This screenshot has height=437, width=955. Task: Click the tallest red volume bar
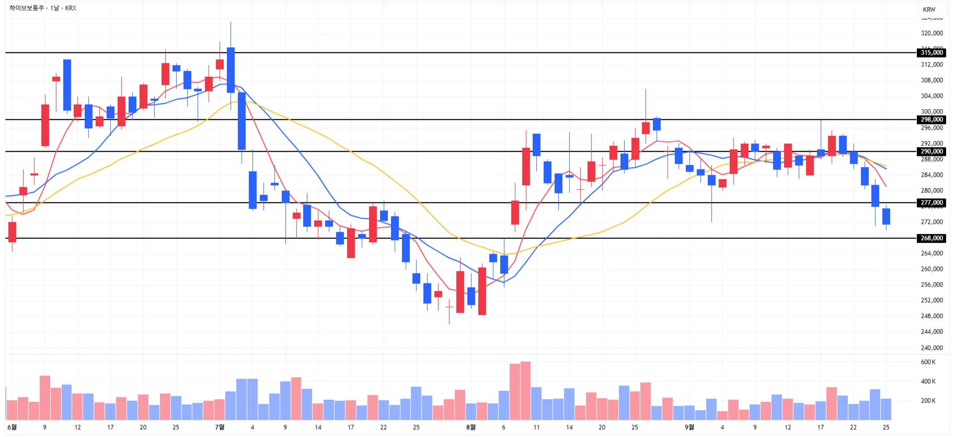click(525, 391)
